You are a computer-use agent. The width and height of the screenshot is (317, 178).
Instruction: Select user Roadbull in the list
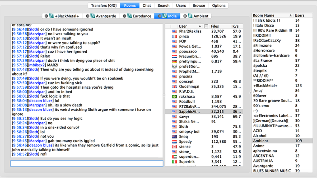204,102
